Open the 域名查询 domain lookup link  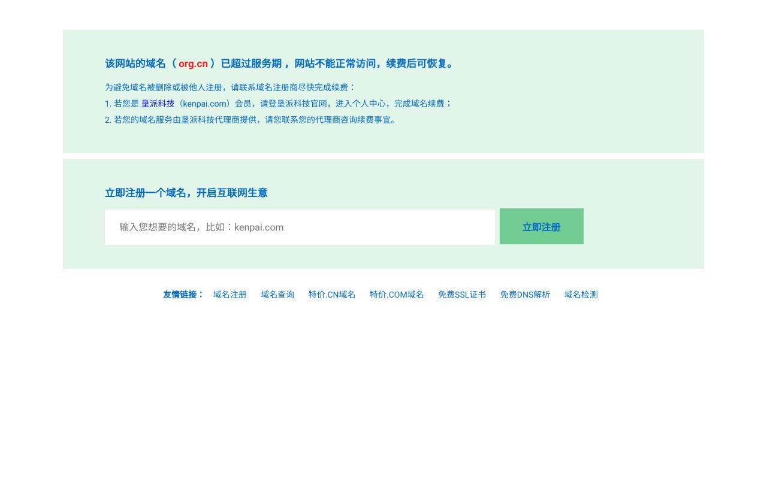point(277,294)
